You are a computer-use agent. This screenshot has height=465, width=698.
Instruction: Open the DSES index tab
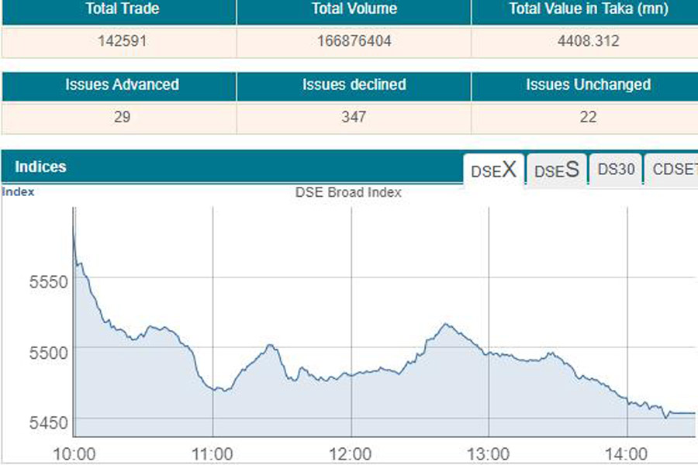(x=557, y=170)
